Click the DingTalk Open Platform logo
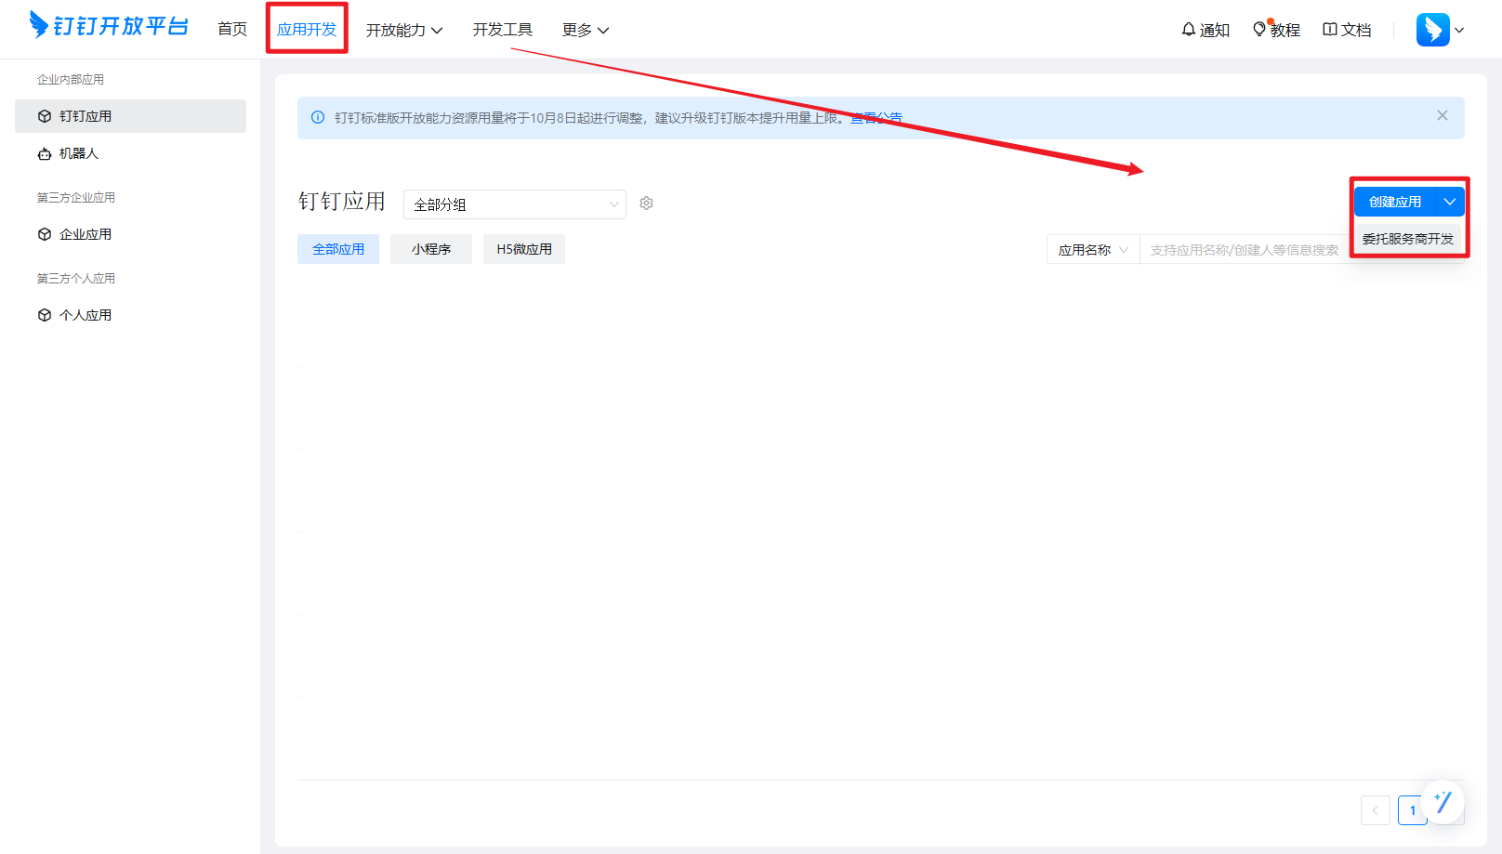Screen dimensions: 1502x854 109,25
